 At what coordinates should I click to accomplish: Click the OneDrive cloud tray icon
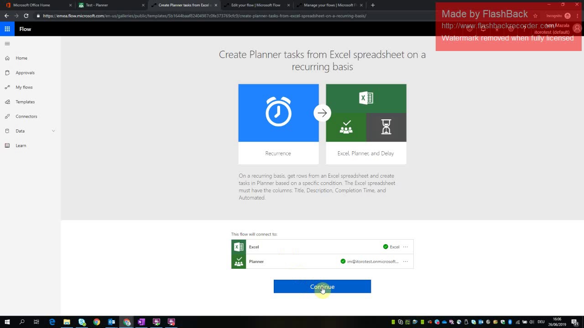pos(444,322)
